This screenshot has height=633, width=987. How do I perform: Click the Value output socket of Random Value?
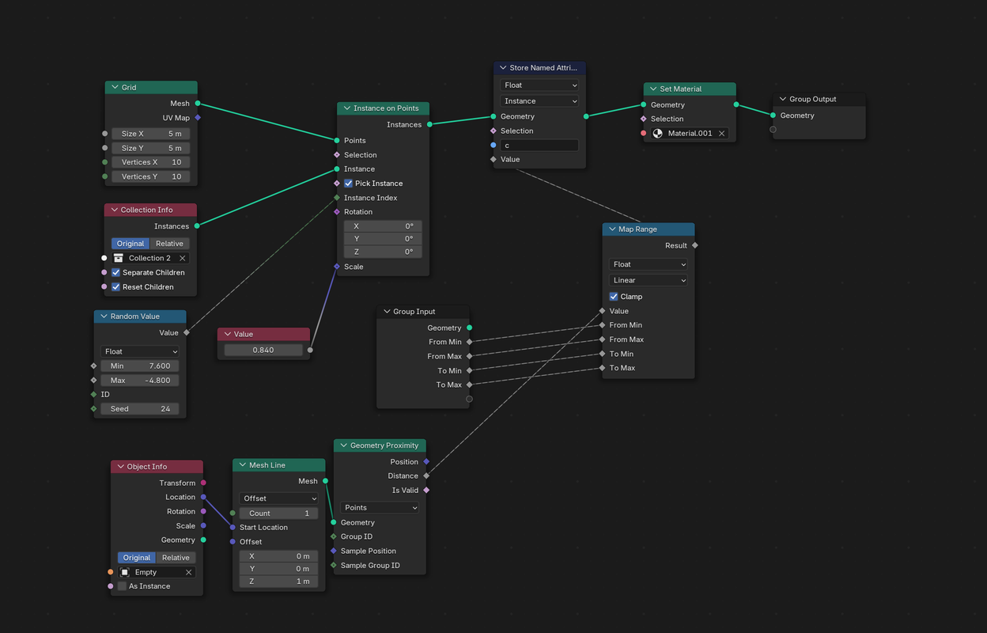point(187,332)
